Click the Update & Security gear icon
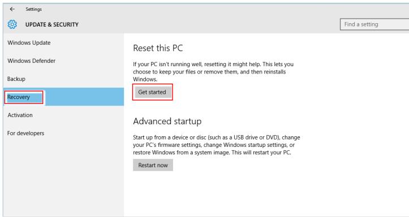The height and width of the screenshot is (217, 409). [x=12, y=24]
